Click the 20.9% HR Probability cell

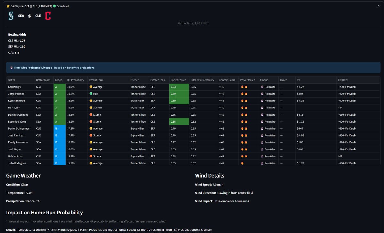coord(76,87)
